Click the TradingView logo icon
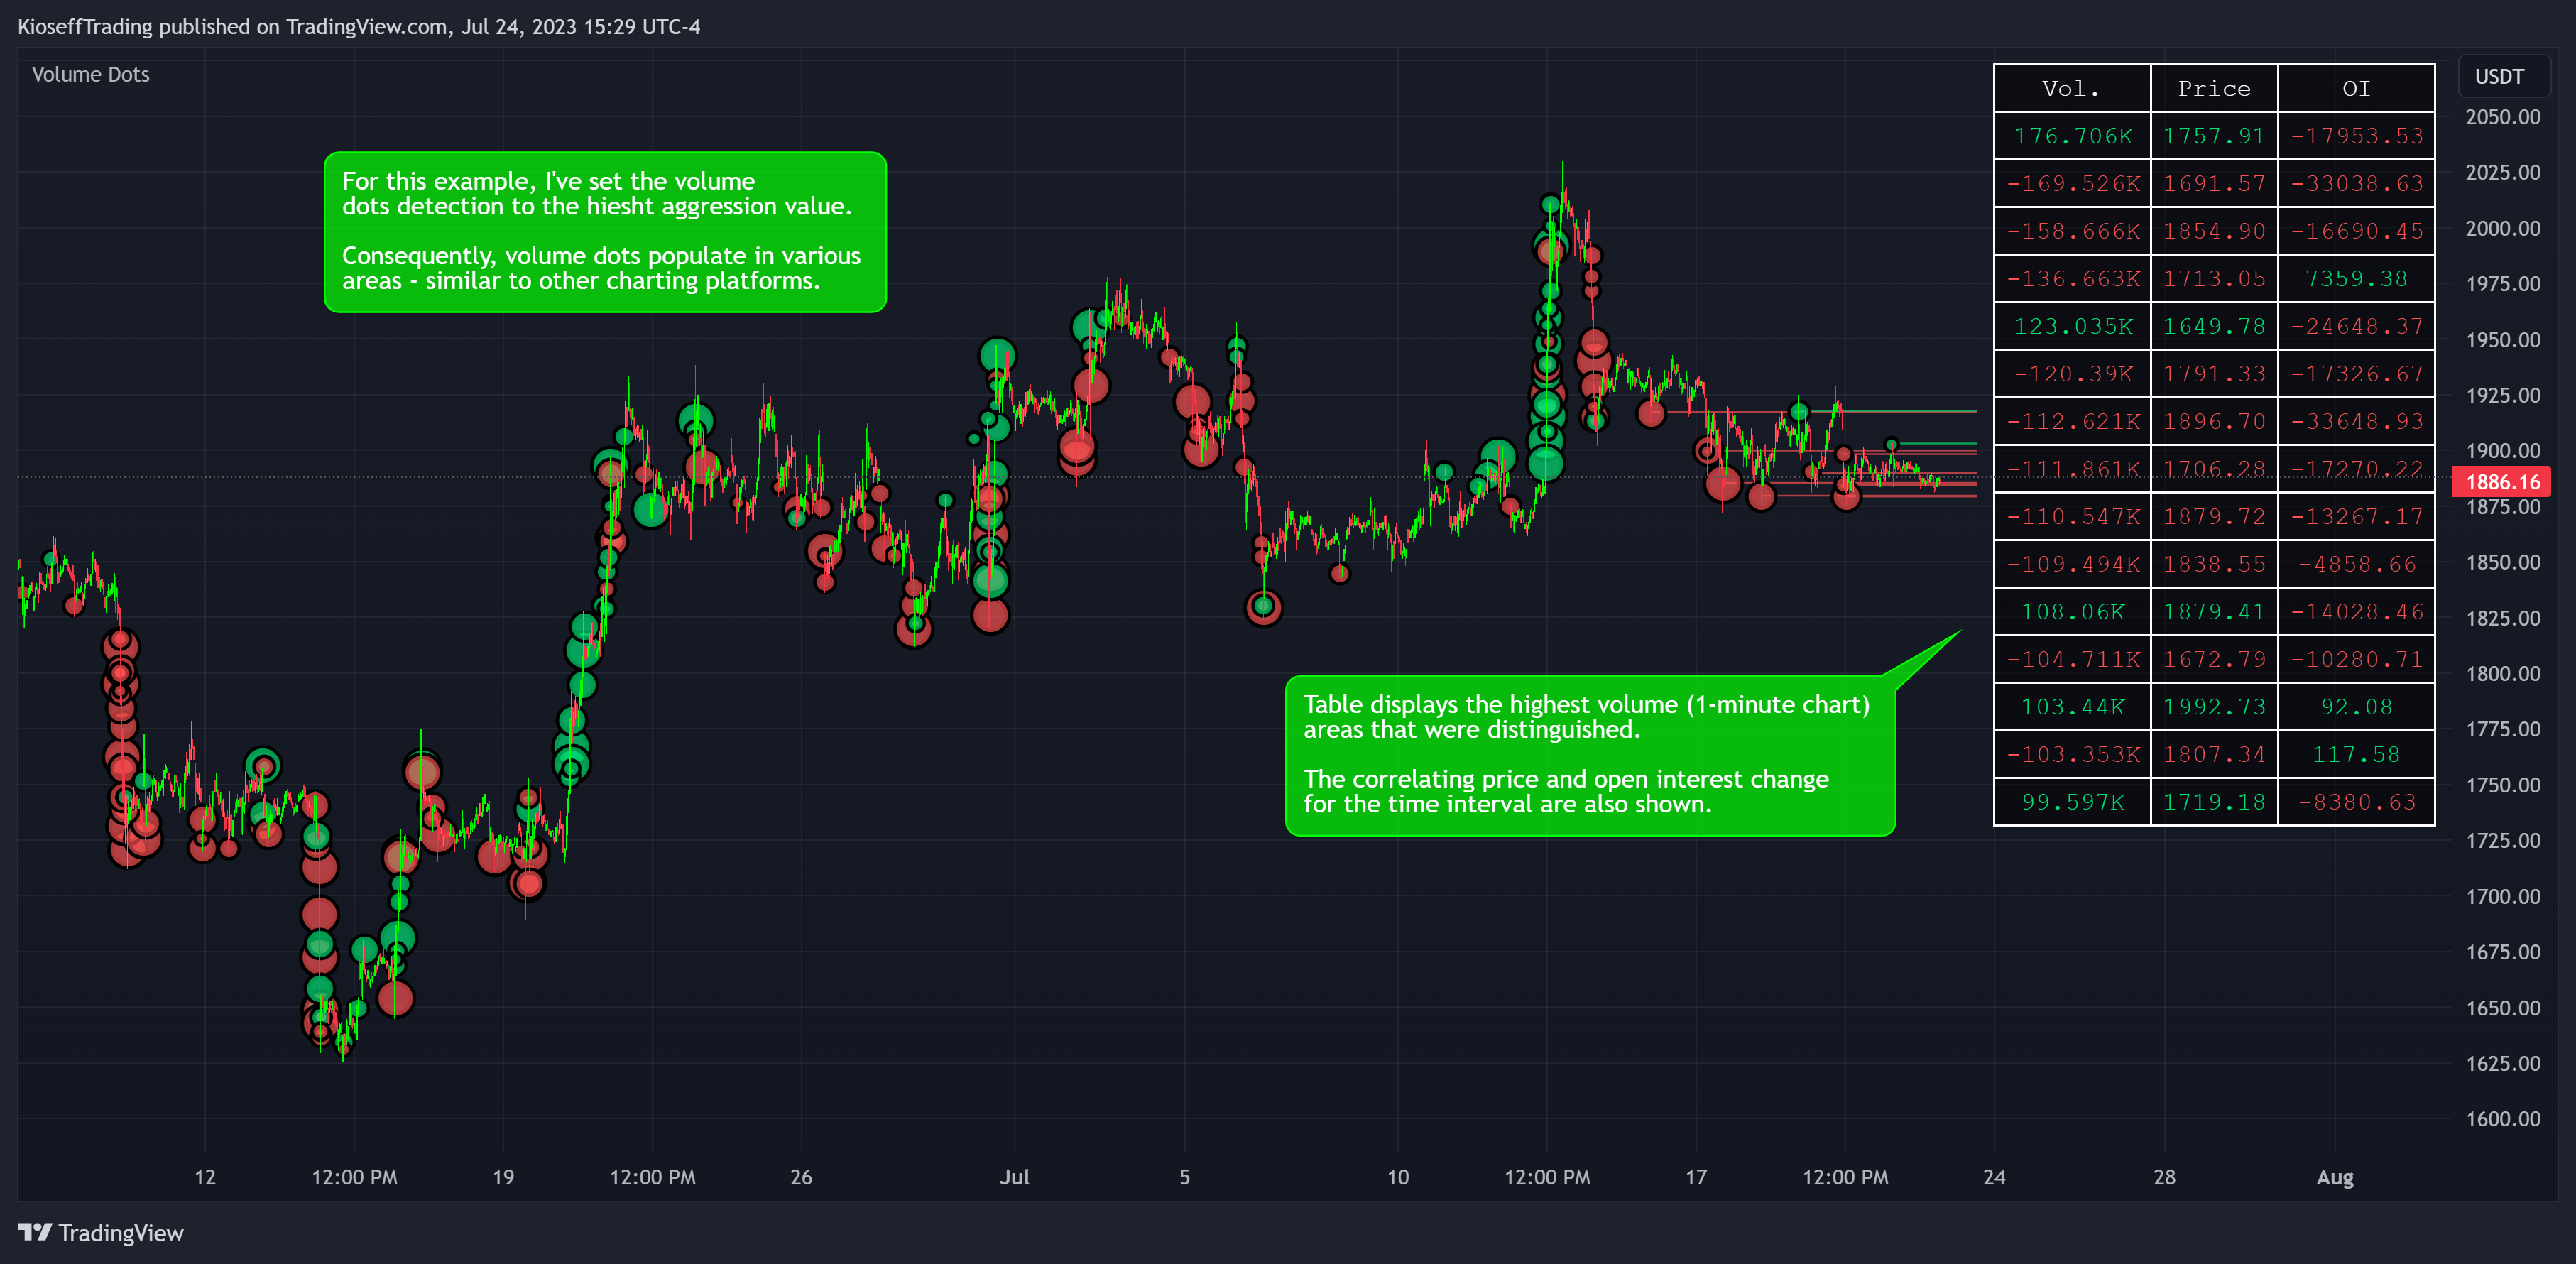The height and width of the screenshot is (1264, 2576). pos(35,1231)
